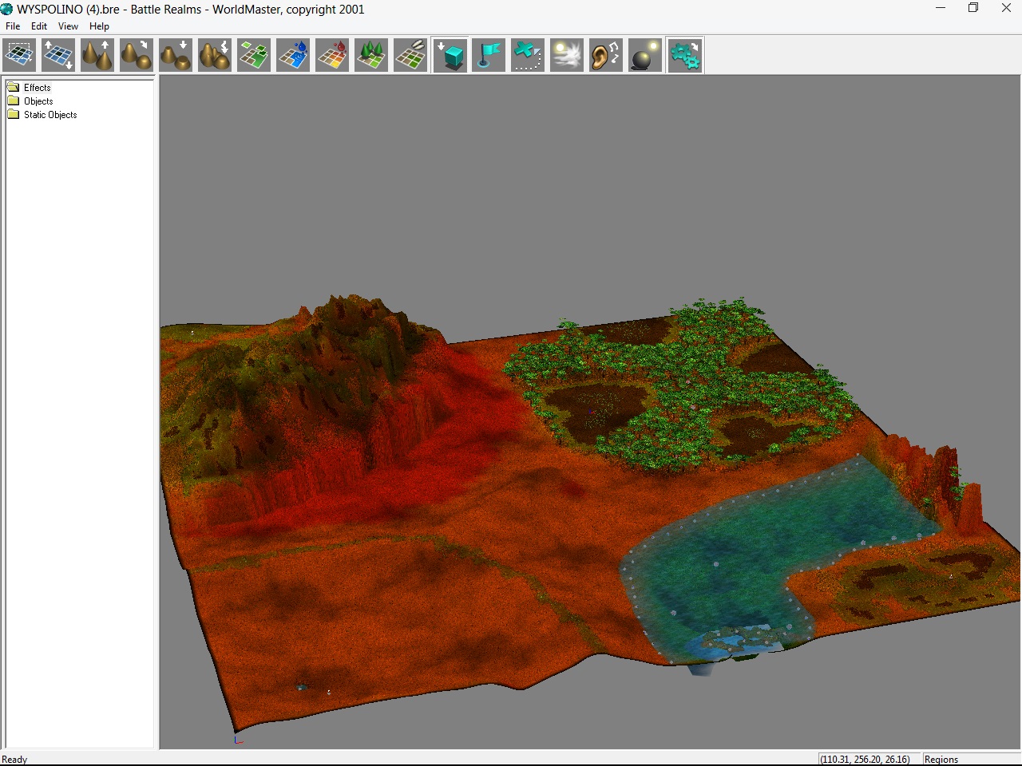Open the Edit menu
This screenshot has height=766, width=1022.
click(39, 26)
